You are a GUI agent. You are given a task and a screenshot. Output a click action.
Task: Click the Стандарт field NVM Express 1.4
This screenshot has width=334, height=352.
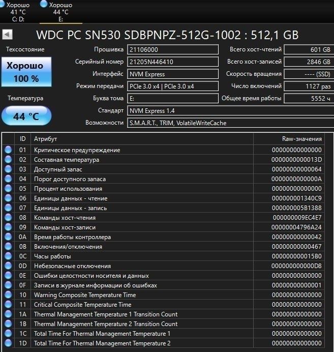[231, 111]
